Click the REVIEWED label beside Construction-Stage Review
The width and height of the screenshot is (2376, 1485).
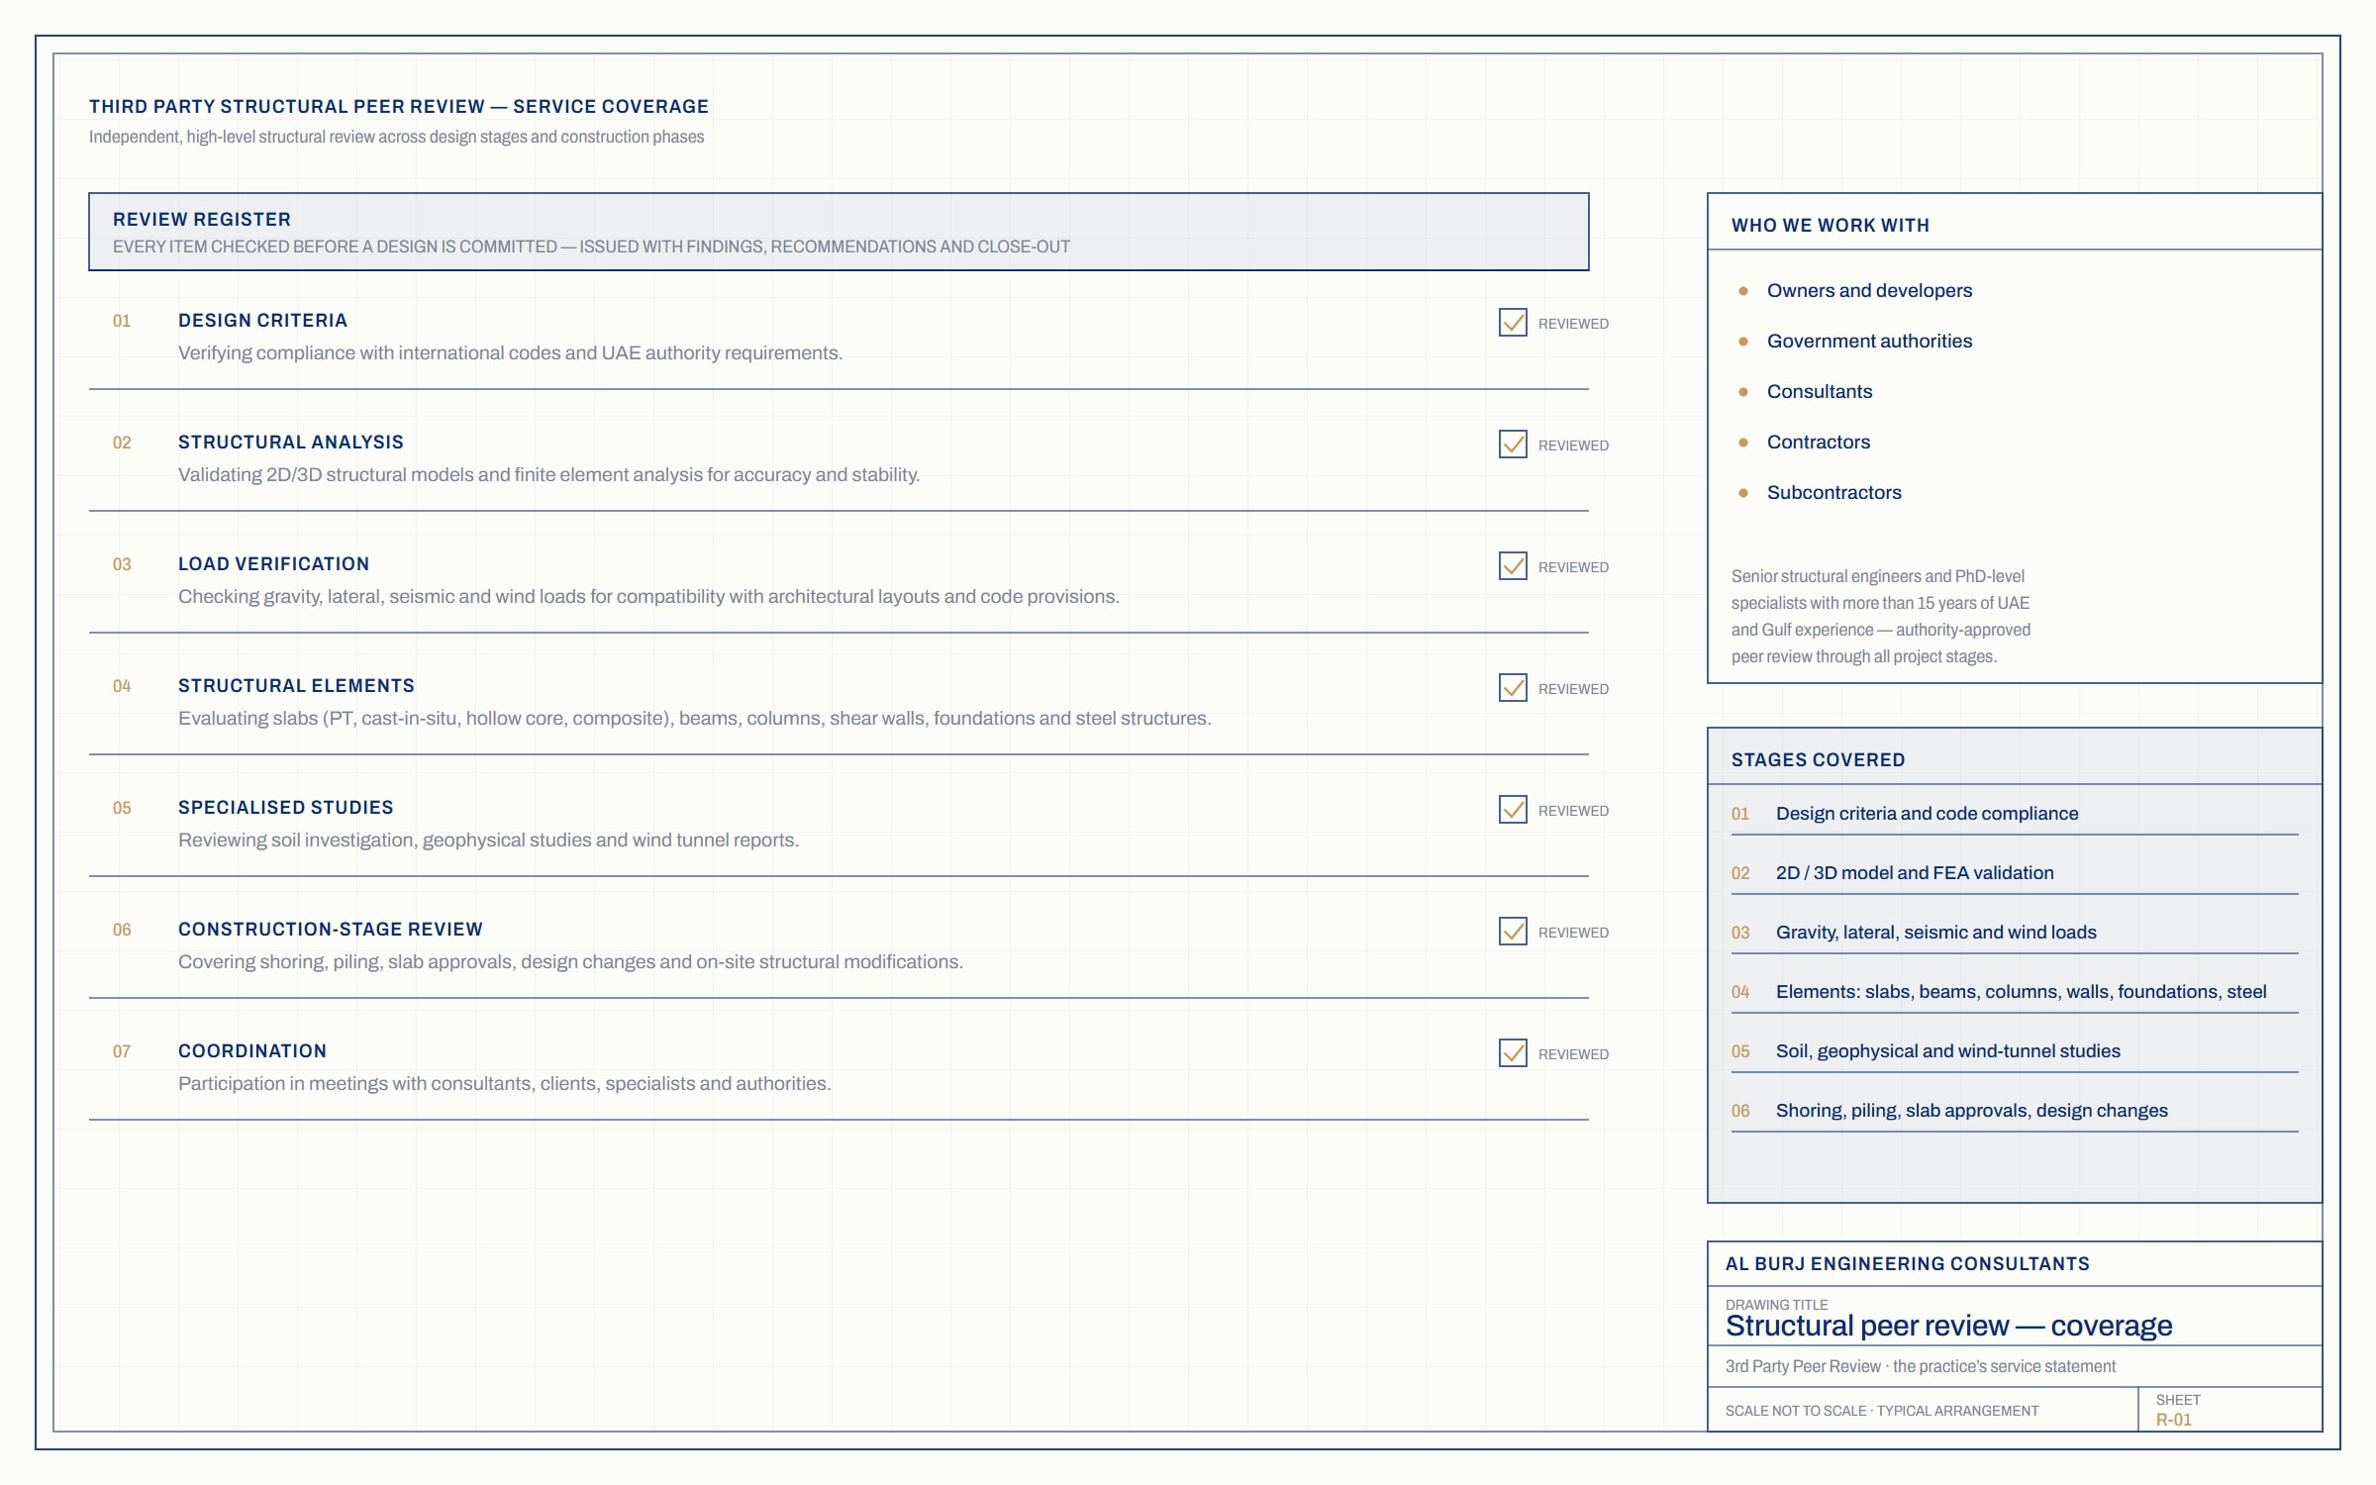1573,933
